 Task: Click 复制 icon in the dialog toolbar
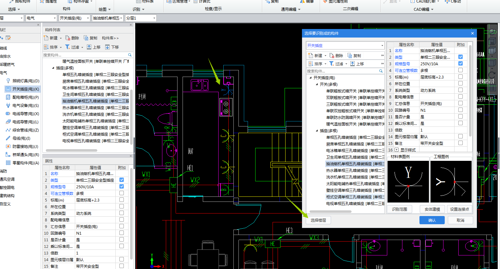350,56
